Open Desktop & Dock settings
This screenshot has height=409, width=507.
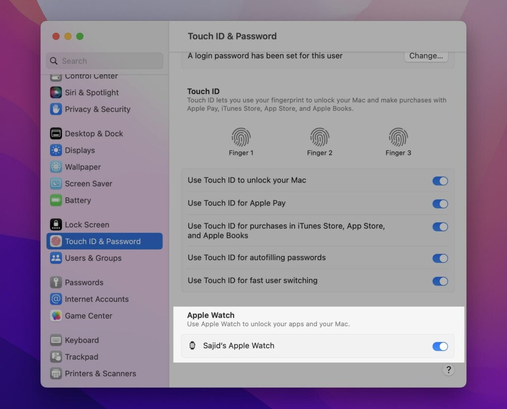[94, 134]
